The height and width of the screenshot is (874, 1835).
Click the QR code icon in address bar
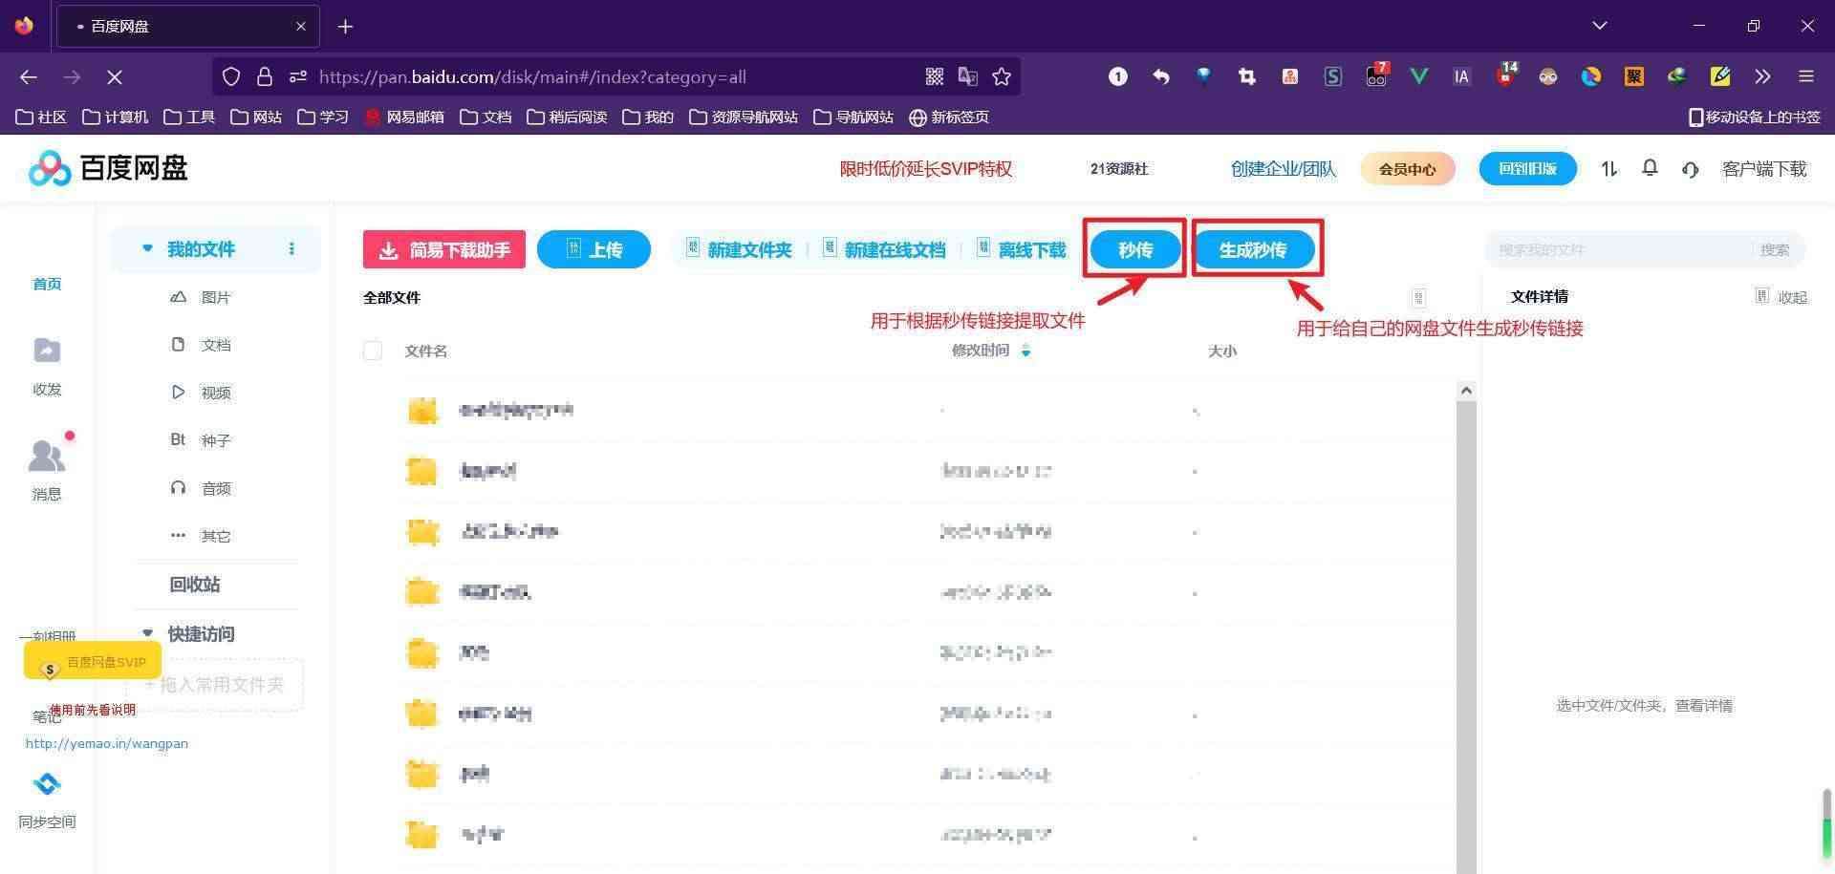click(x=935, y=76)
